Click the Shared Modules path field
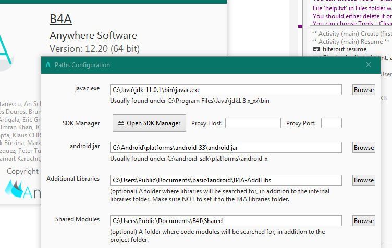392x248 pixels. point(226,221)
